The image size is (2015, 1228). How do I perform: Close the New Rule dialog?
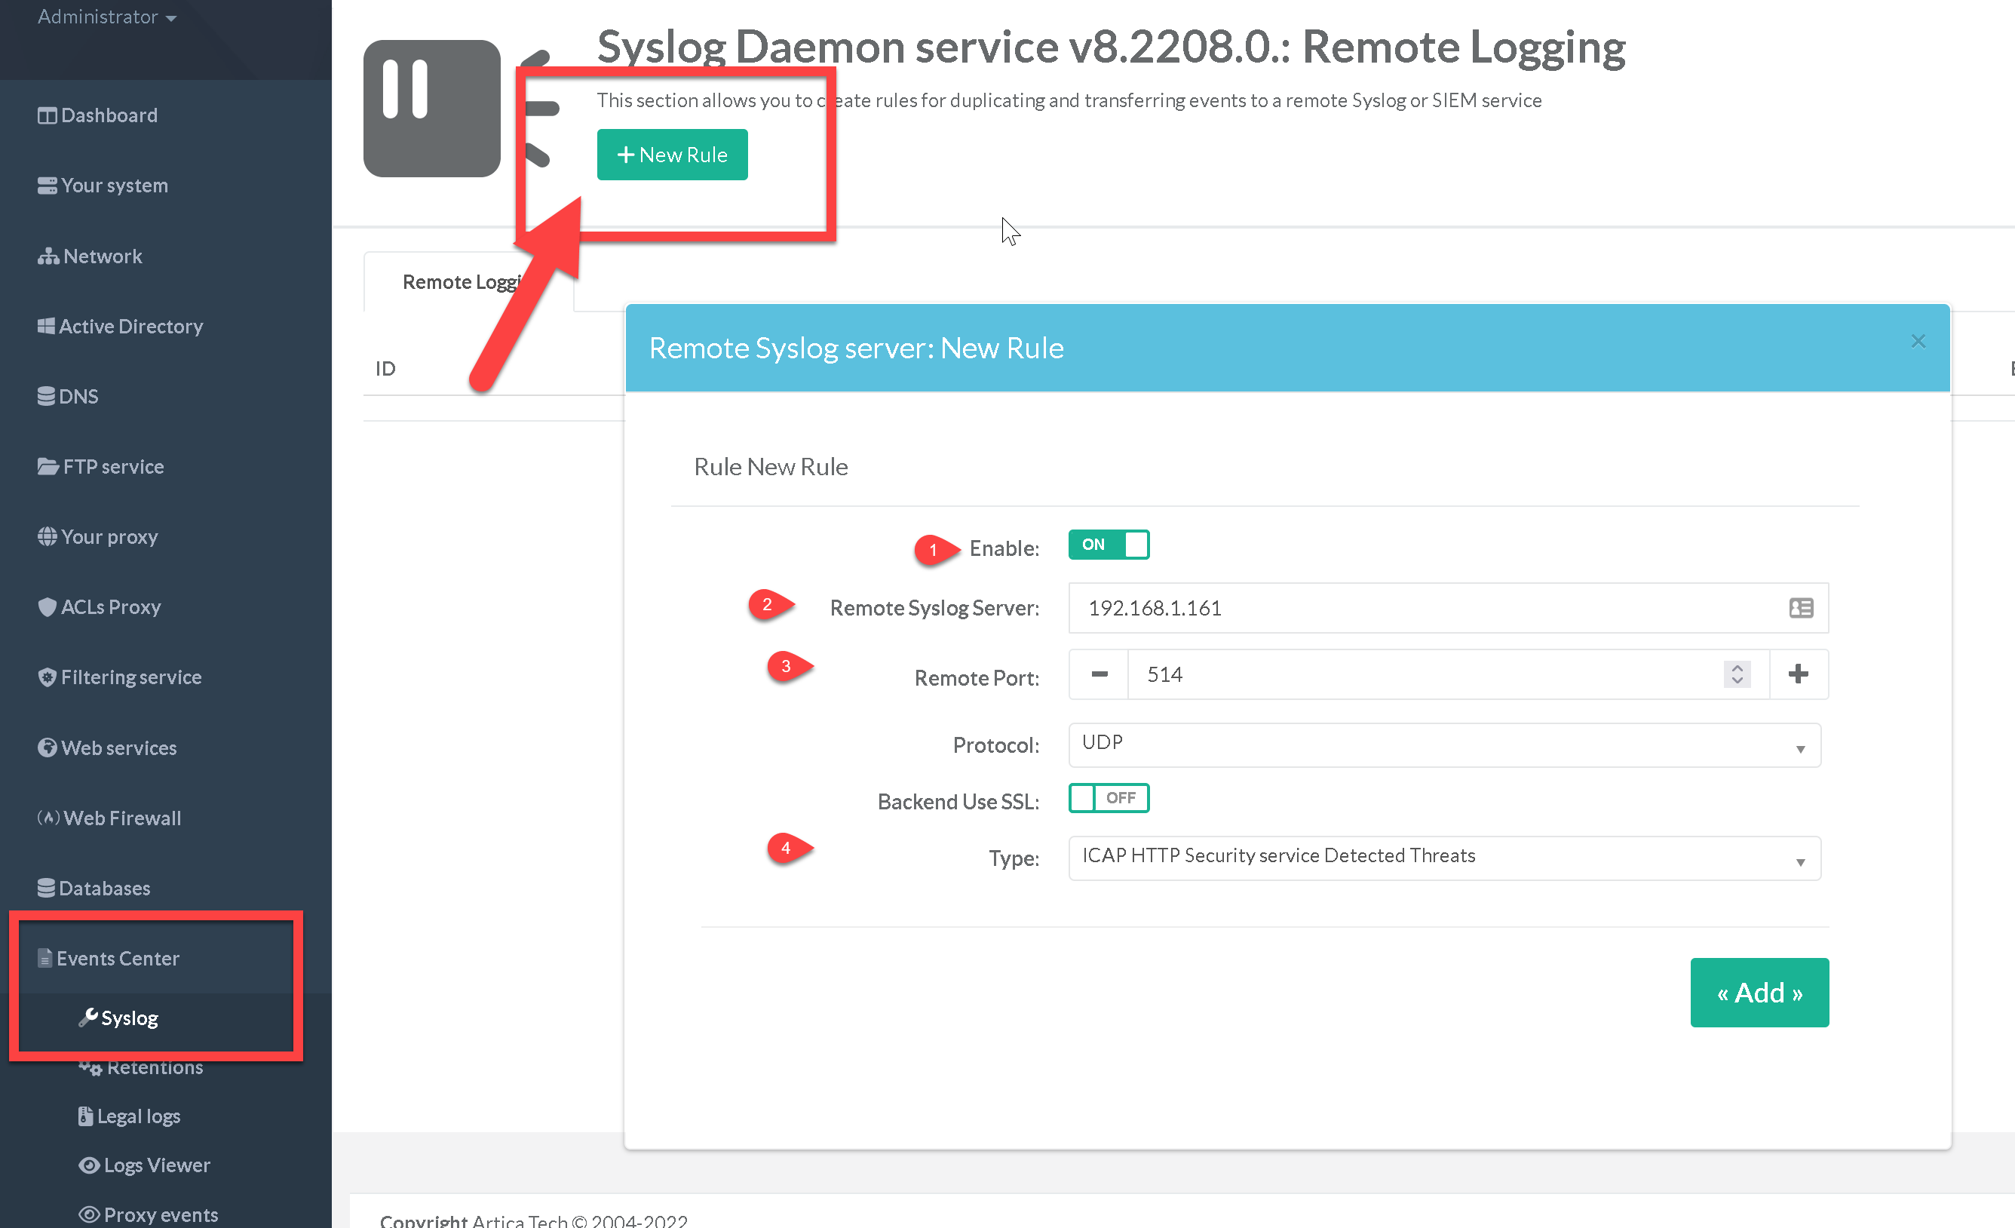pos(1917,342)
